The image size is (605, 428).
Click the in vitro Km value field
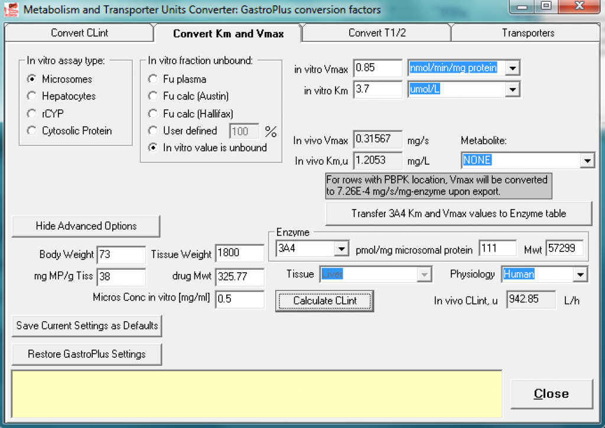pos(378,90)
